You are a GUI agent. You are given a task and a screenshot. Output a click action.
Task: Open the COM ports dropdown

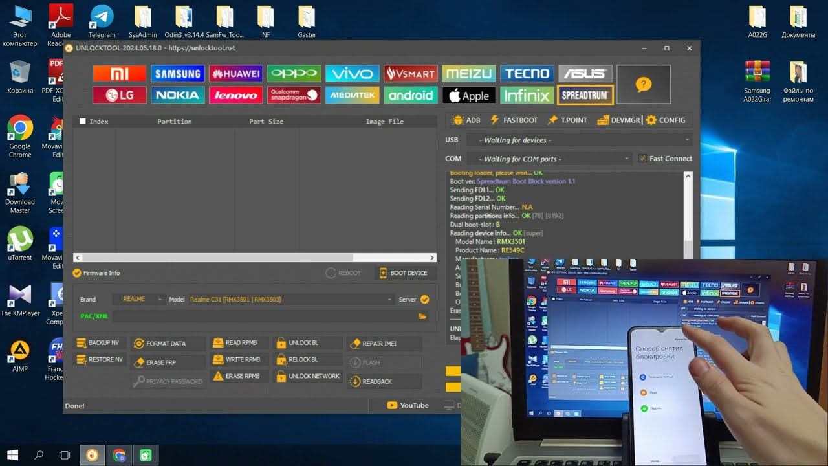click(550, 159)
